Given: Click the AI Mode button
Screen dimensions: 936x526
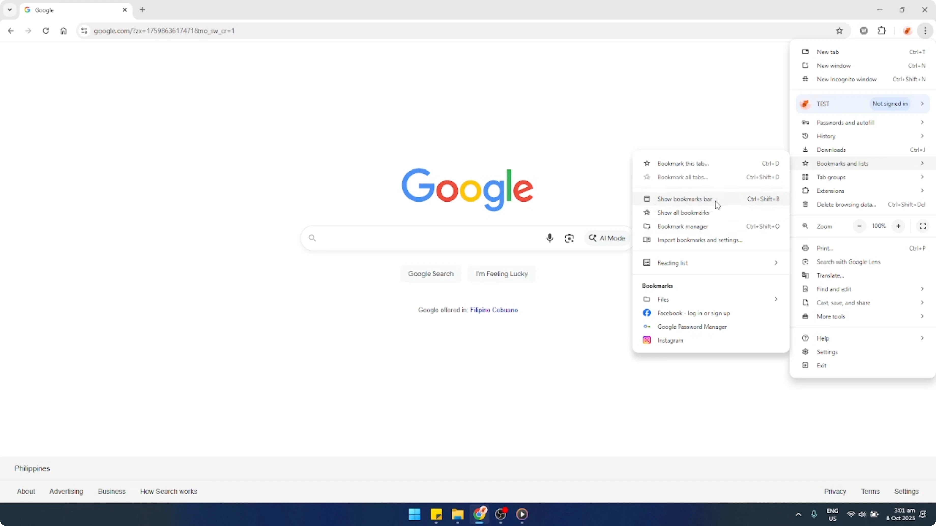Looking at the screenshot, I should coord(607,238).
